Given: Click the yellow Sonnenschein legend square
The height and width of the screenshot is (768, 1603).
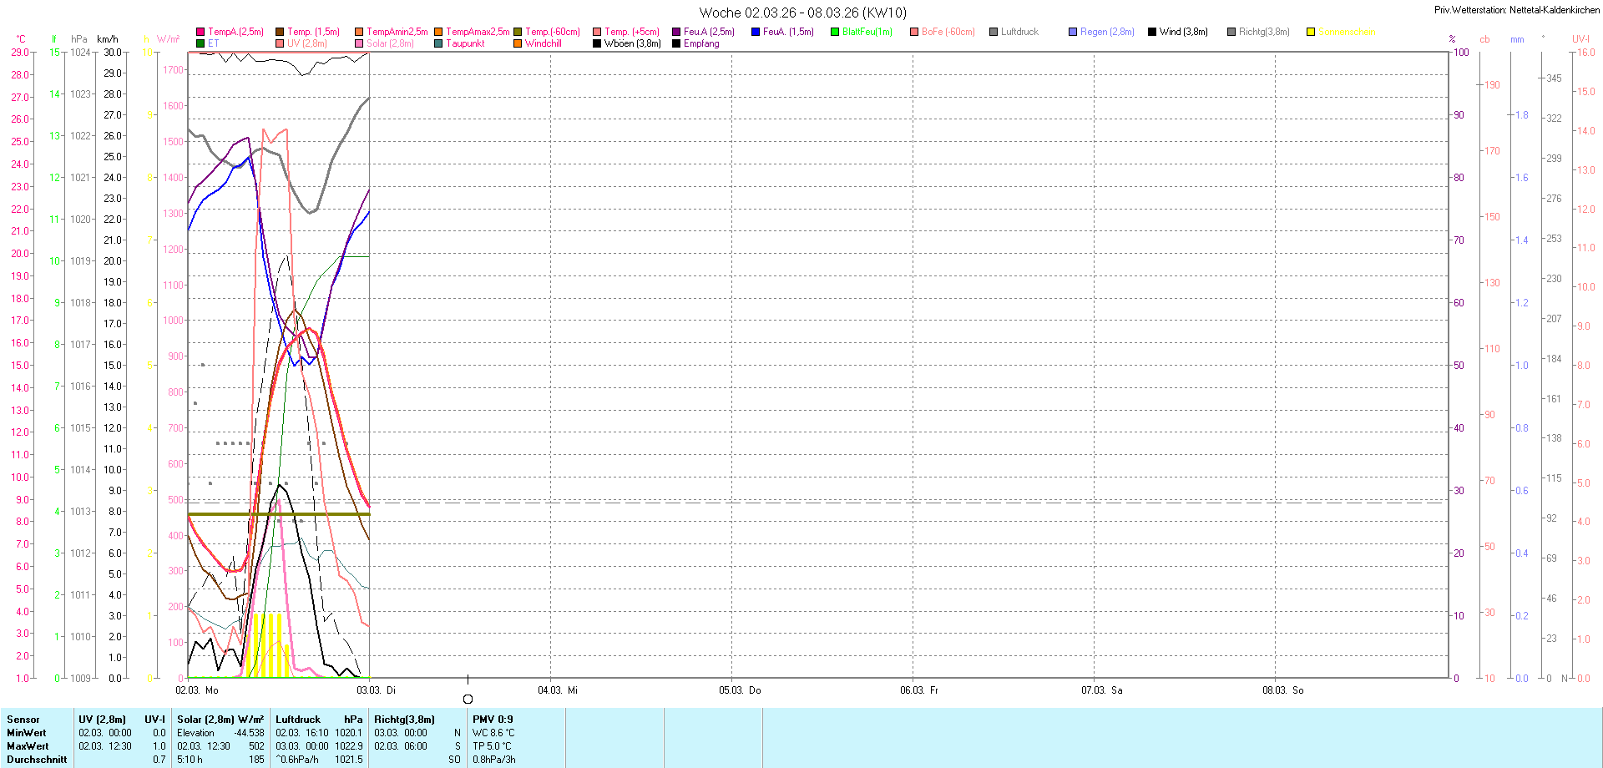Looking at the screenshot, I should [x=1311, y=32].
